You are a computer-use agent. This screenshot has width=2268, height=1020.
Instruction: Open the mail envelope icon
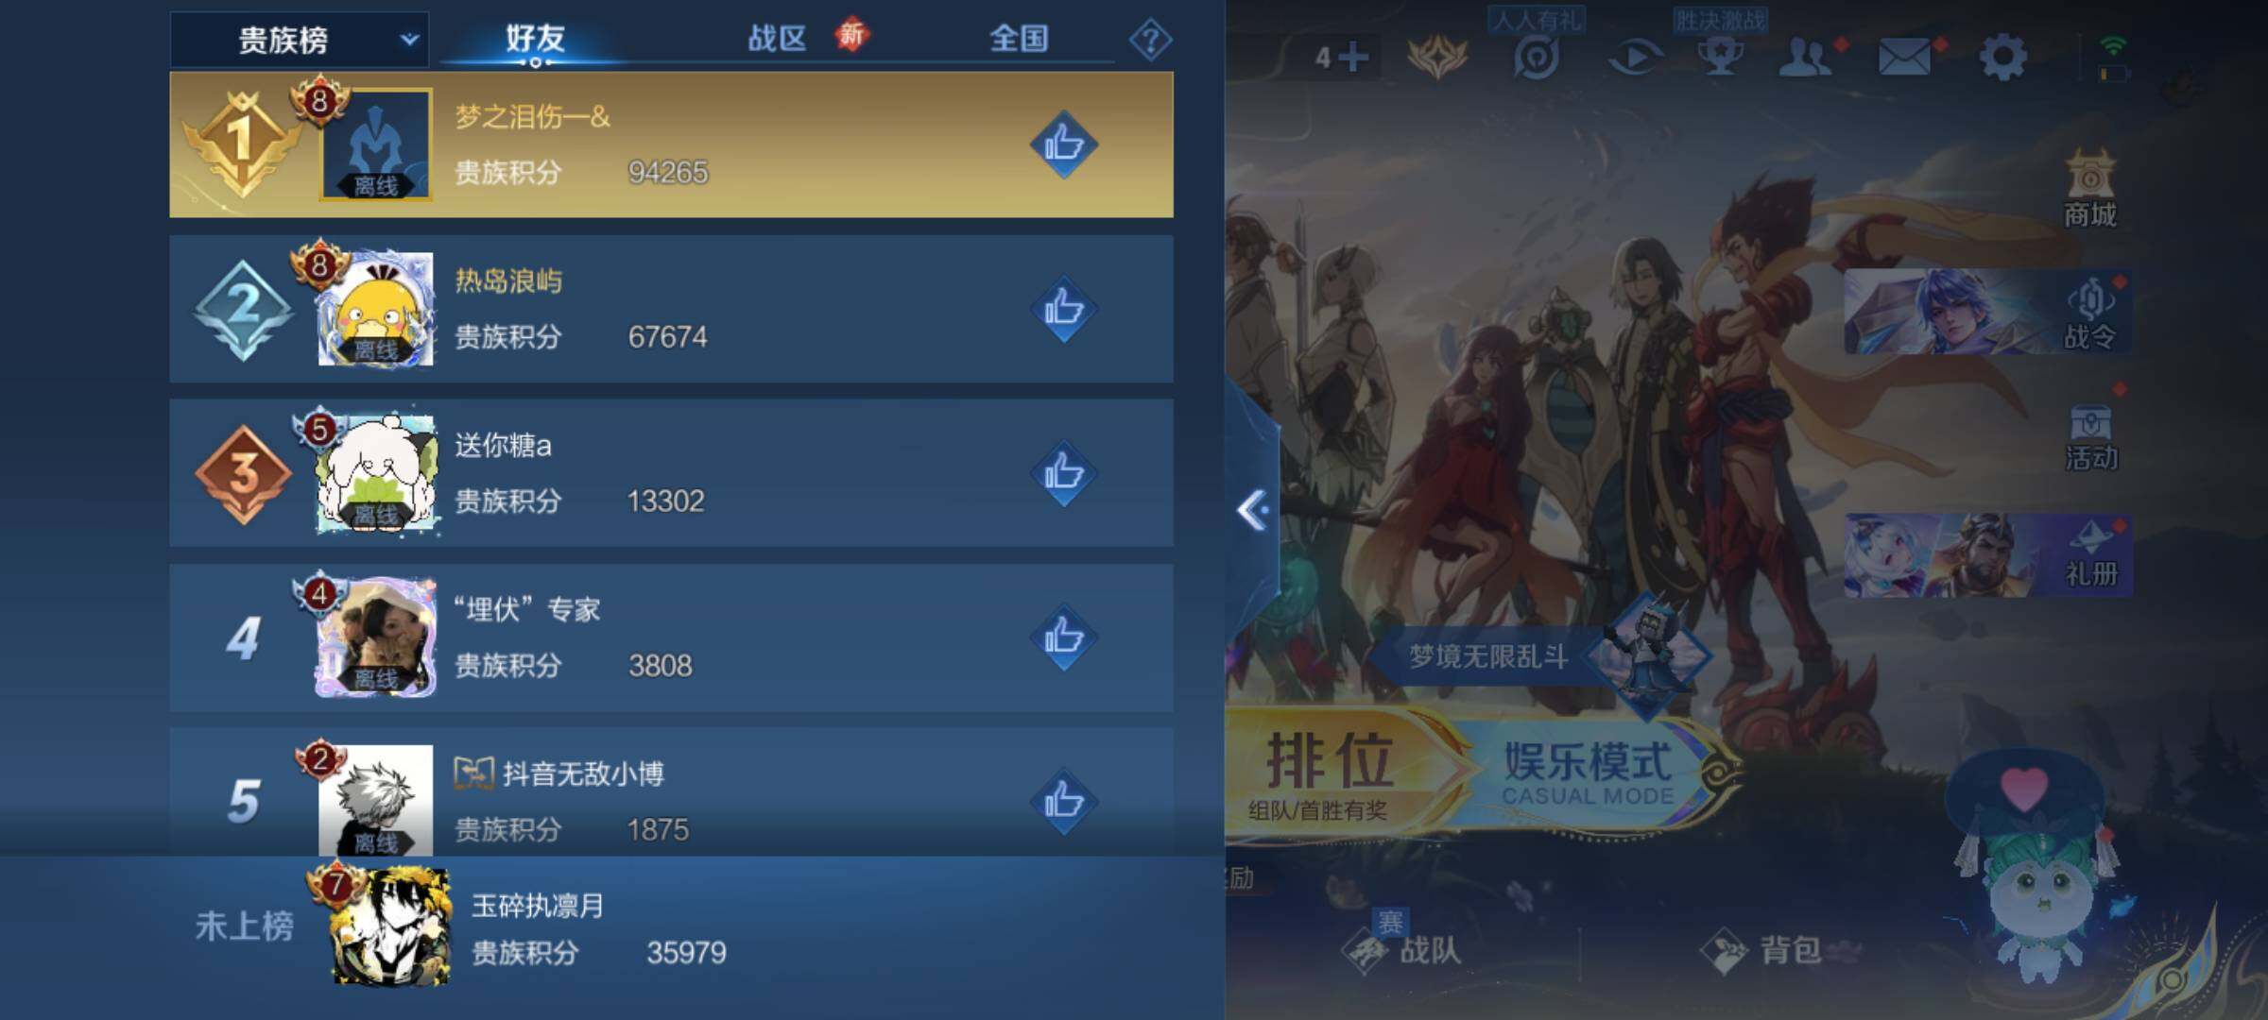coord(1904,58)
